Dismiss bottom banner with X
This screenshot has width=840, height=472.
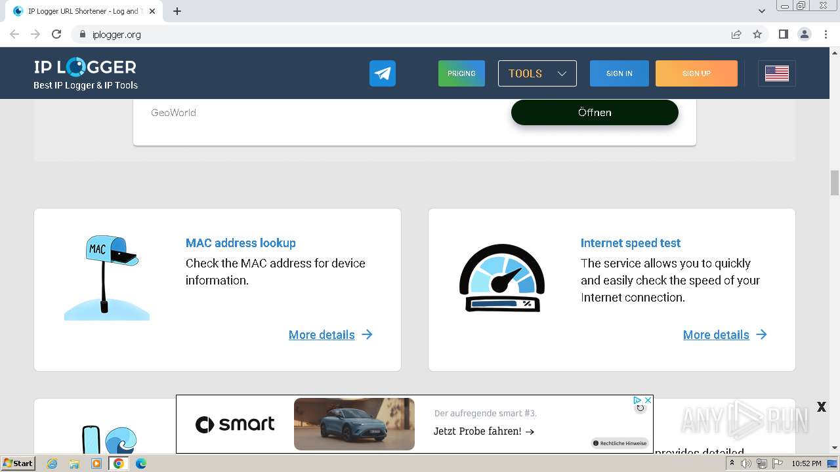pyautogui.click(x=821, y=407)
